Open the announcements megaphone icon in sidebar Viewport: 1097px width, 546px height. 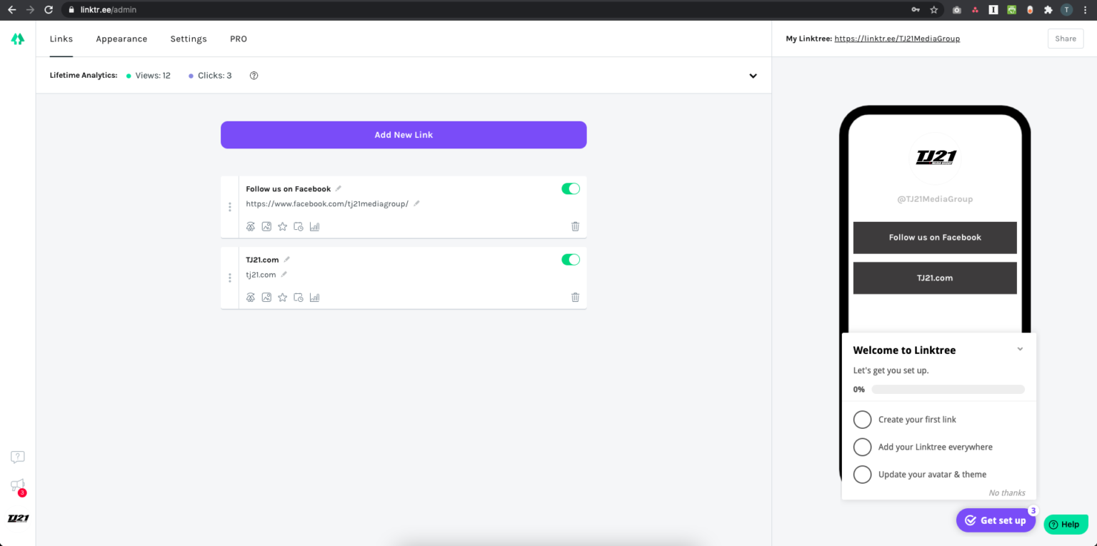[17, 486]
